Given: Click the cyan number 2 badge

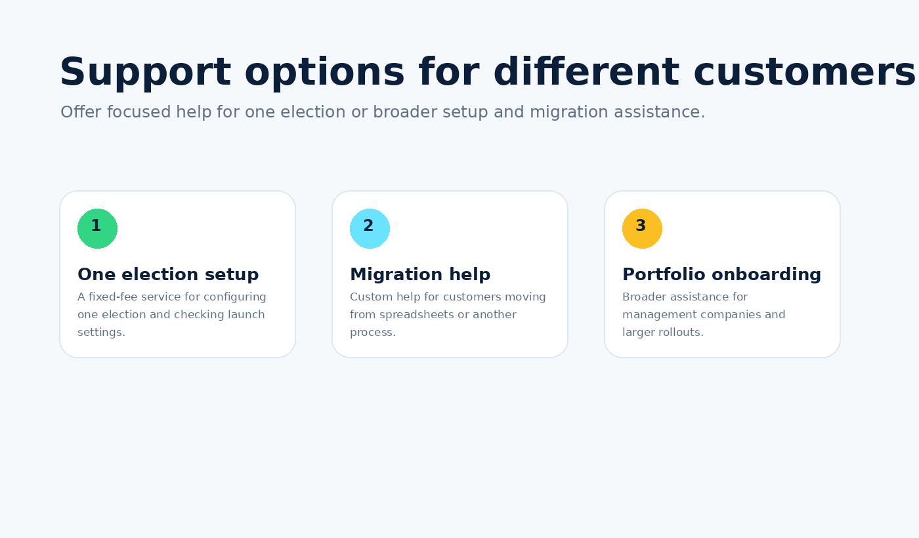Looking at the screenshot, I should pyautogui.click(x=370, y=228).
